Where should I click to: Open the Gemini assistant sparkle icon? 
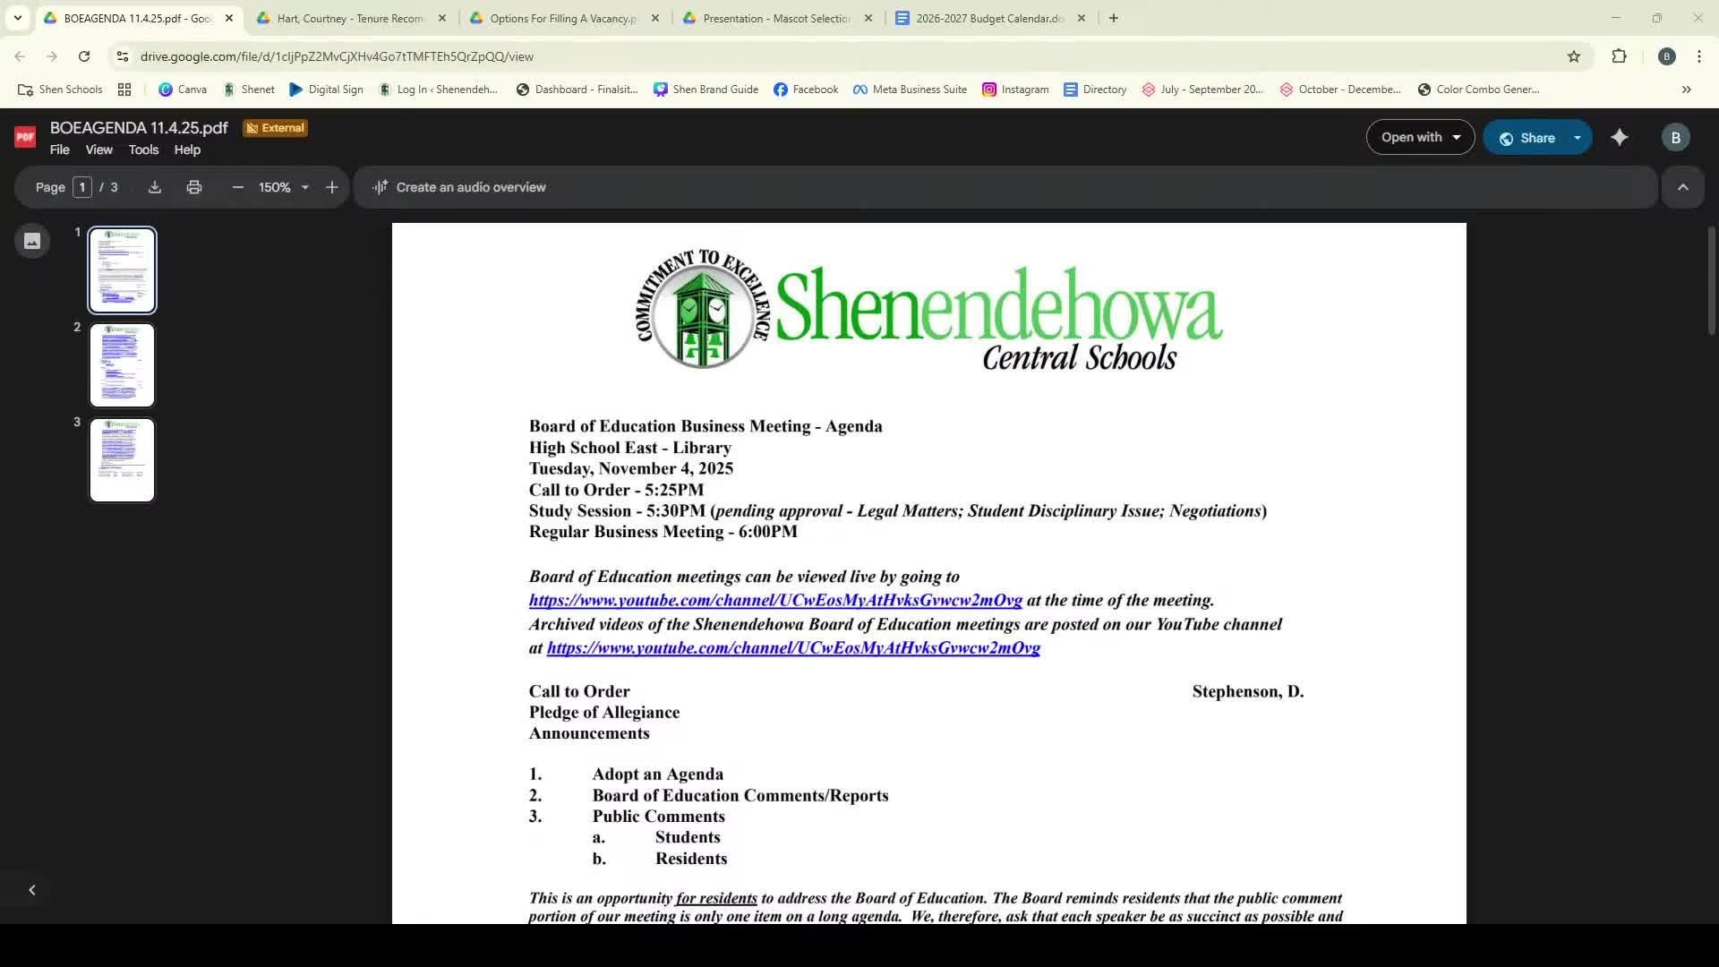pos(1621,137)
